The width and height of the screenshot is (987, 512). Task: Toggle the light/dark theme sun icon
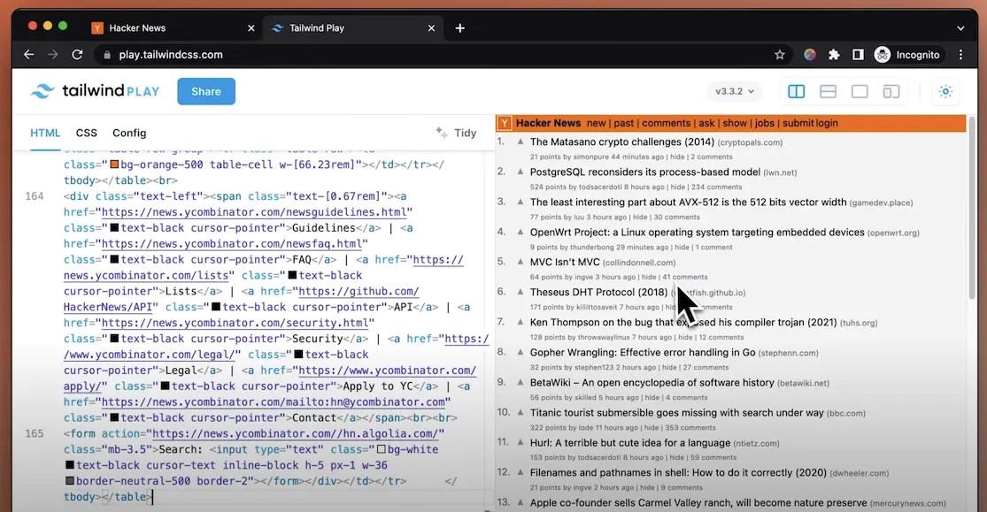point(945,92)
